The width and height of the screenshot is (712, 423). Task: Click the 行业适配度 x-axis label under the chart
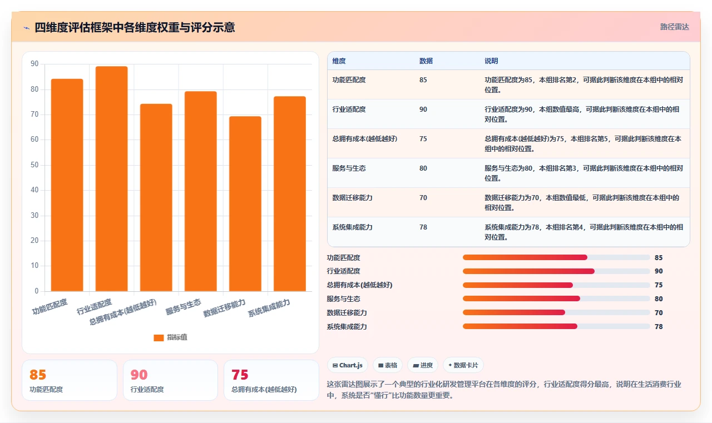pos(95,307)
